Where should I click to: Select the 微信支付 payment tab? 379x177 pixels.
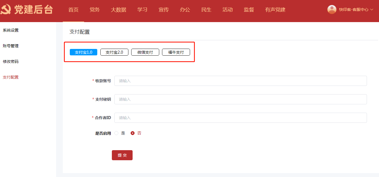[145, 52]
